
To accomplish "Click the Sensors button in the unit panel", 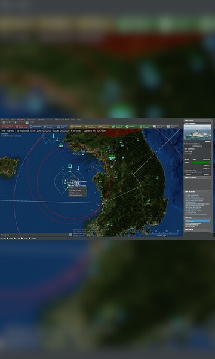I will pos(189,175).
